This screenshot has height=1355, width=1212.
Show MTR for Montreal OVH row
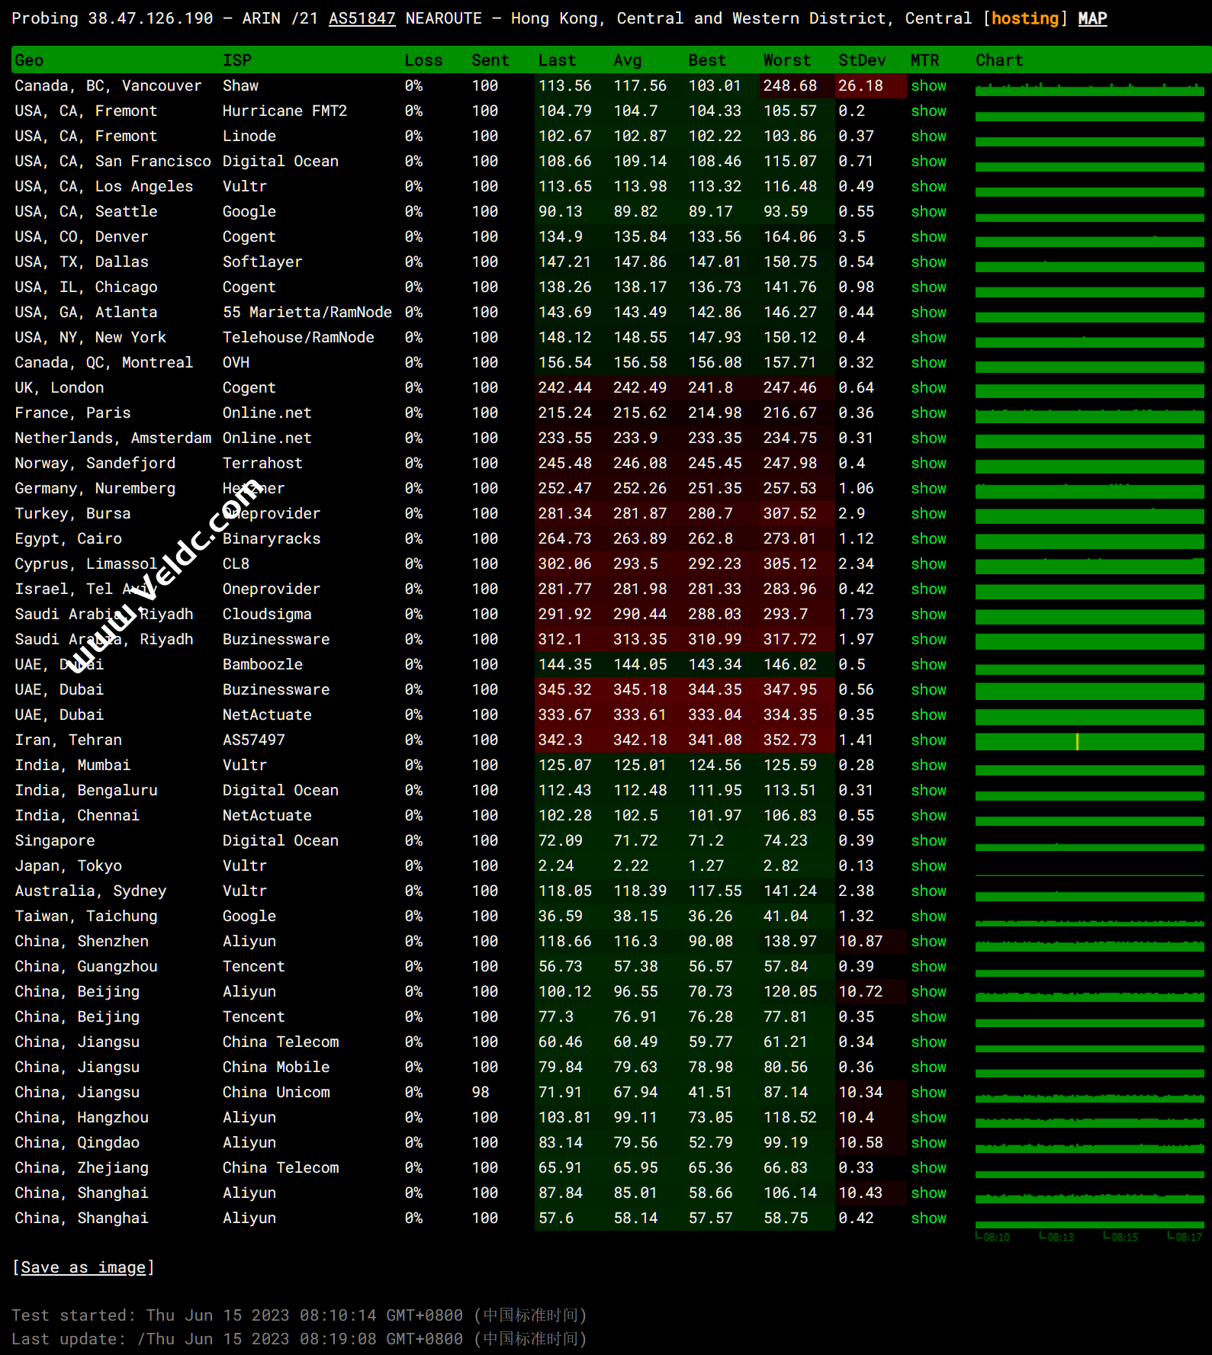click(x=928, y=363)
